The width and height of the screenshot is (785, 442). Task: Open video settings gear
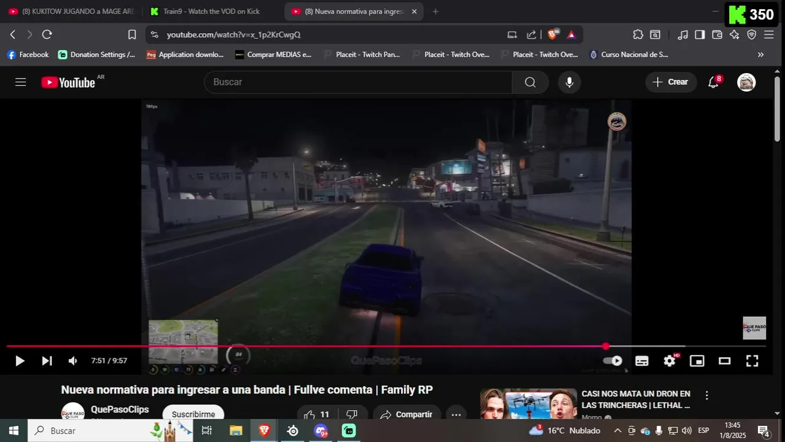(670, 361)
